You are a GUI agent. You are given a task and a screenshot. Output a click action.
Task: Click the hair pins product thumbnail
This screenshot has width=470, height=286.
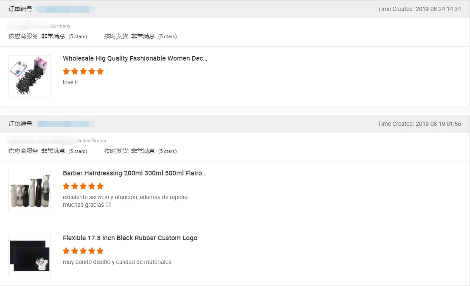click(30, 76)
